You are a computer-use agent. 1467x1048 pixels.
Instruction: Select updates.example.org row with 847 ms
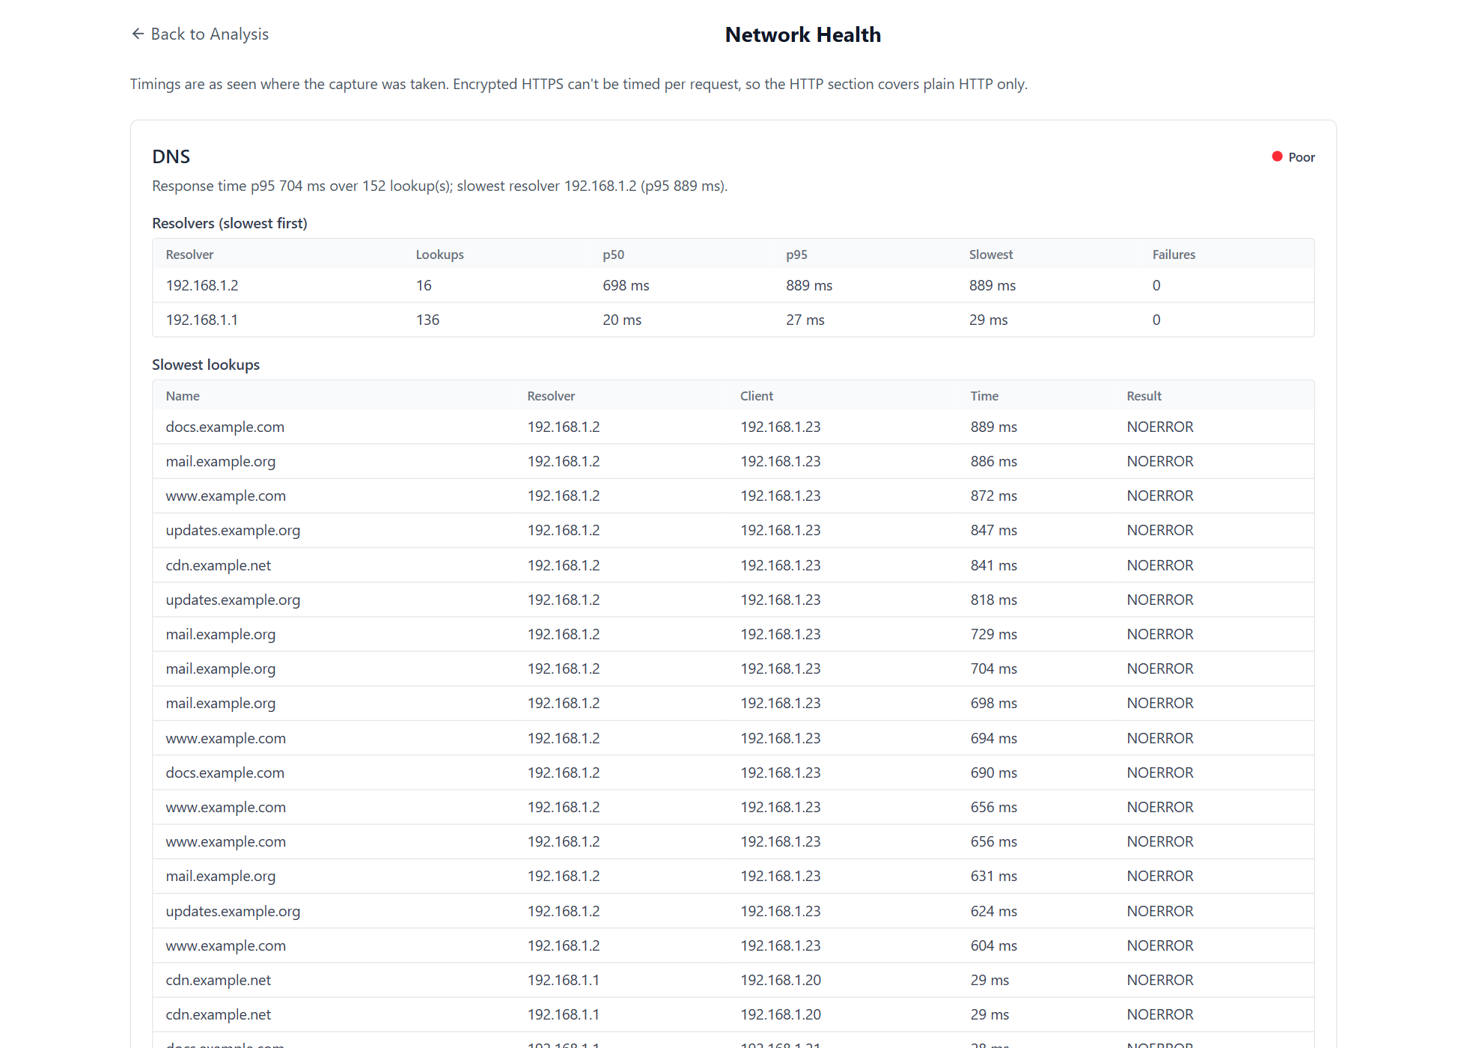coord(733,530)
